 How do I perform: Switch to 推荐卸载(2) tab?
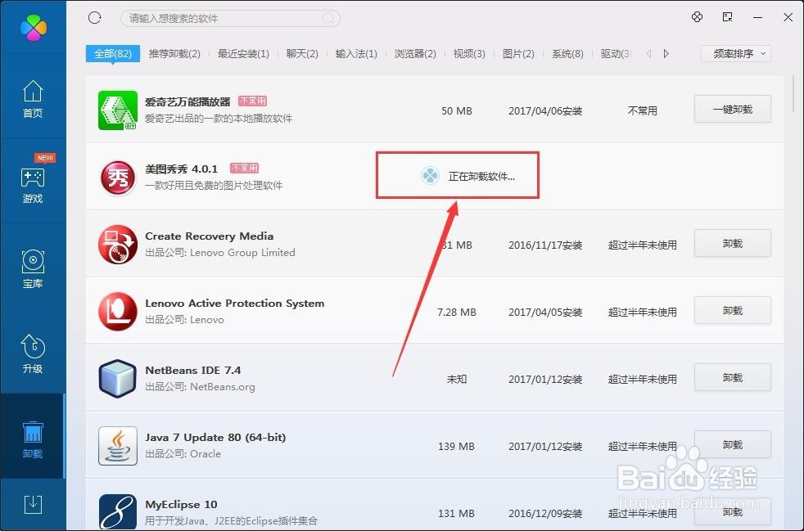(174, 53)
